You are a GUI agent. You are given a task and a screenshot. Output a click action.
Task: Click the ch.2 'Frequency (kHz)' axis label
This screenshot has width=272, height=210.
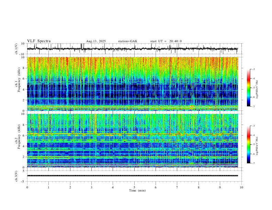point(19,137)
